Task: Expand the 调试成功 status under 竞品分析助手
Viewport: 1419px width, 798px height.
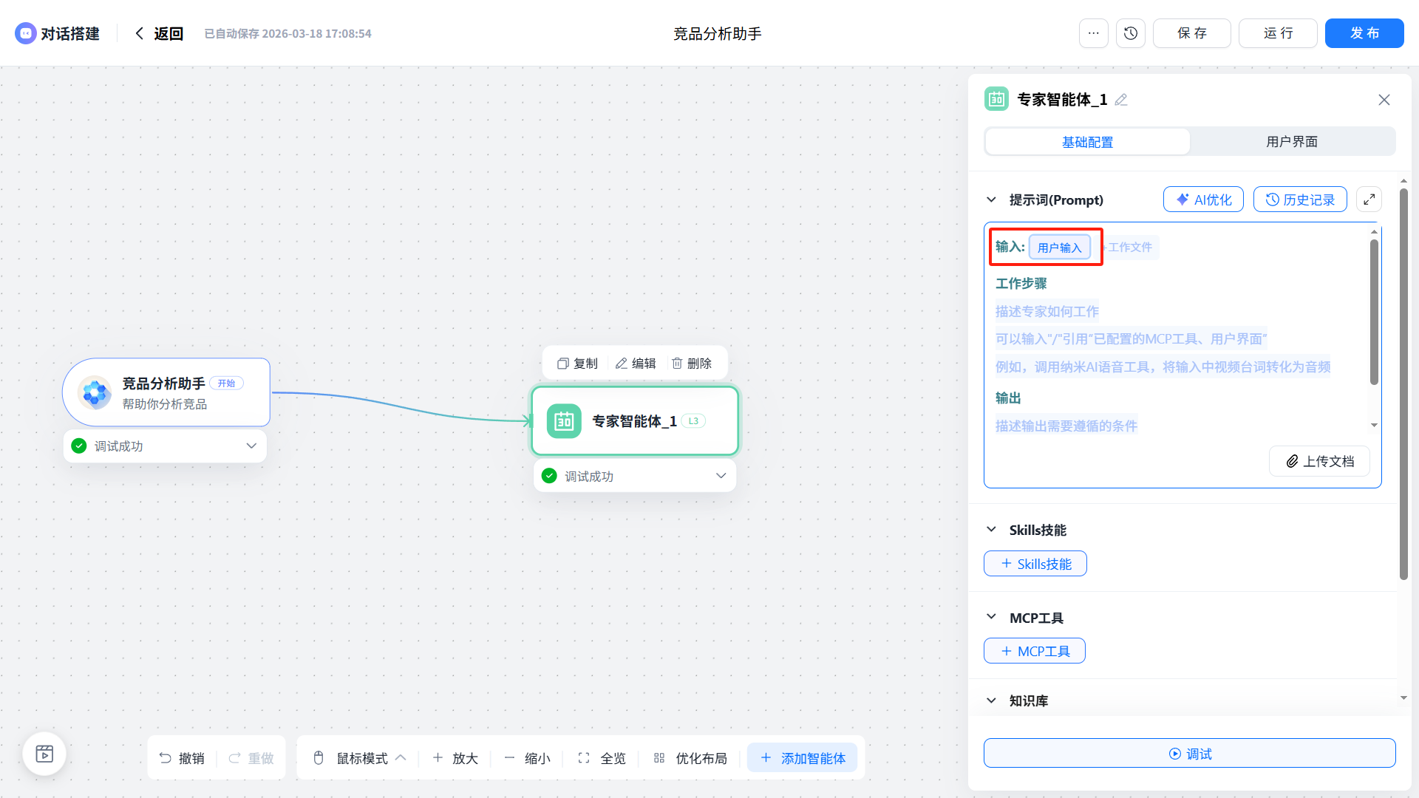Action: (251, 446)
